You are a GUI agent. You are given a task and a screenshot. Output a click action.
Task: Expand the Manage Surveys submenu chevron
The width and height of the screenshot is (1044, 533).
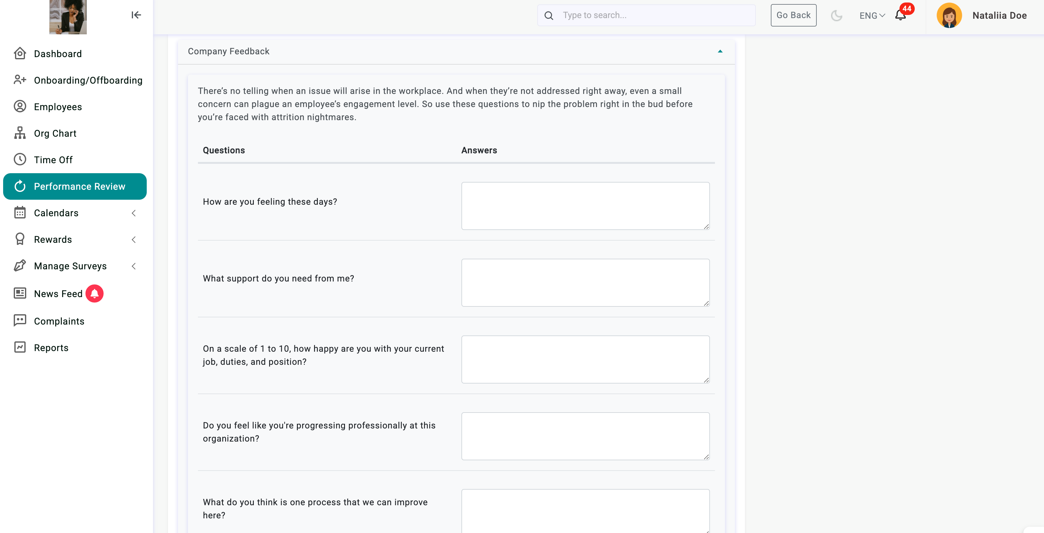[x=134, y=266]
